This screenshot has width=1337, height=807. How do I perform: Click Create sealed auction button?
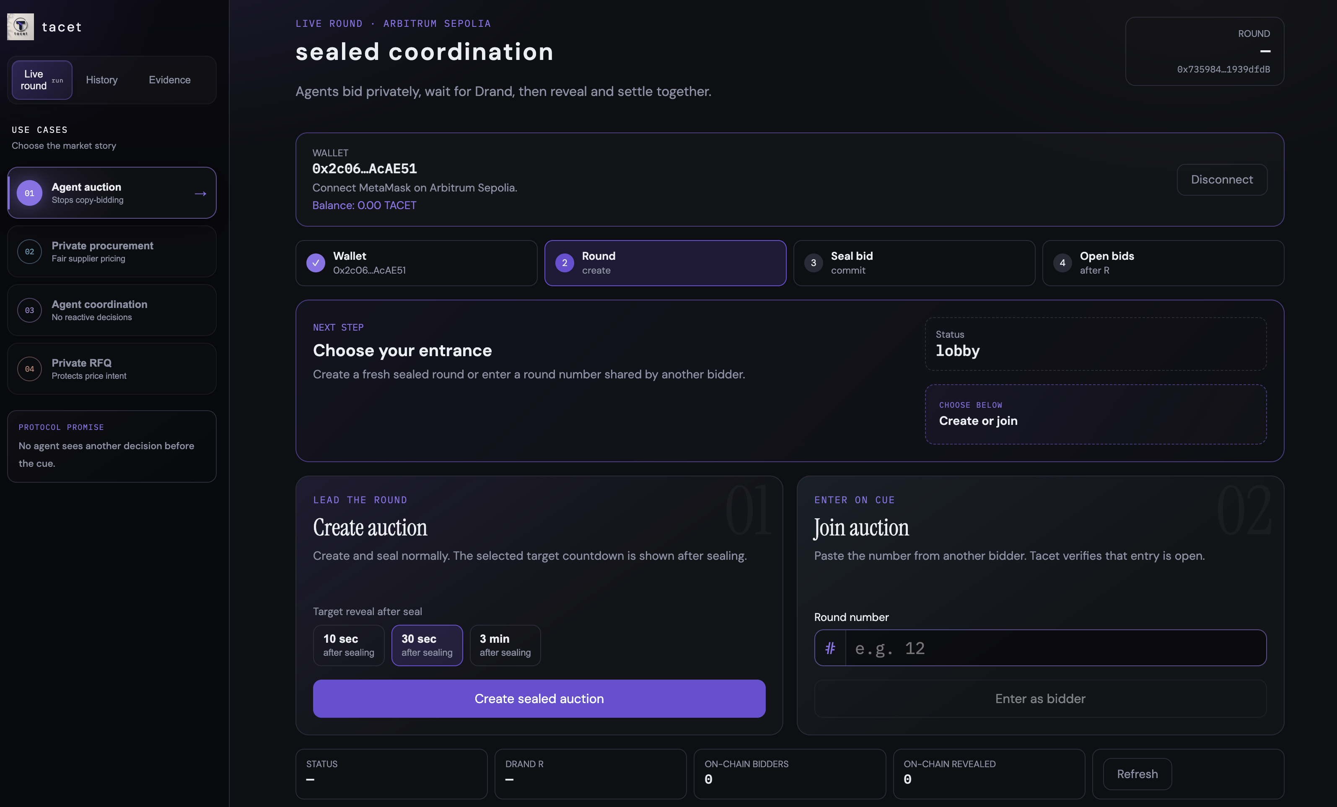click(x=539, y=698)
